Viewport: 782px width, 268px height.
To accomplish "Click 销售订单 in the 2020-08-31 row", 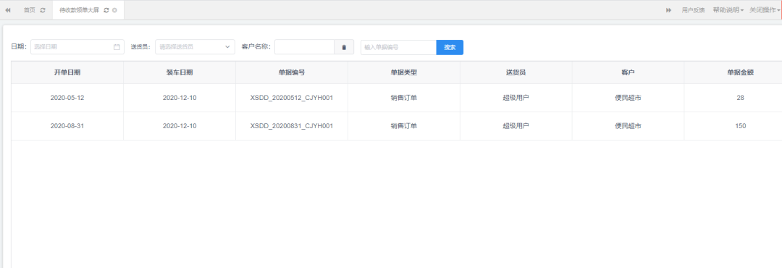I will 404,126.
